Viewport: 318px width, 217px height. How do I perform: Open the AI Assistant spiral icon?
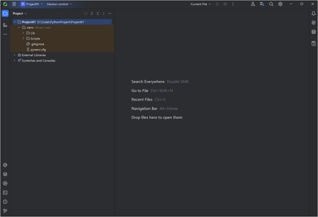point(314,23)
